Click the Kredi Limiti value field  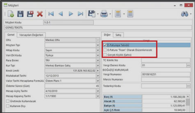point(70,70)
